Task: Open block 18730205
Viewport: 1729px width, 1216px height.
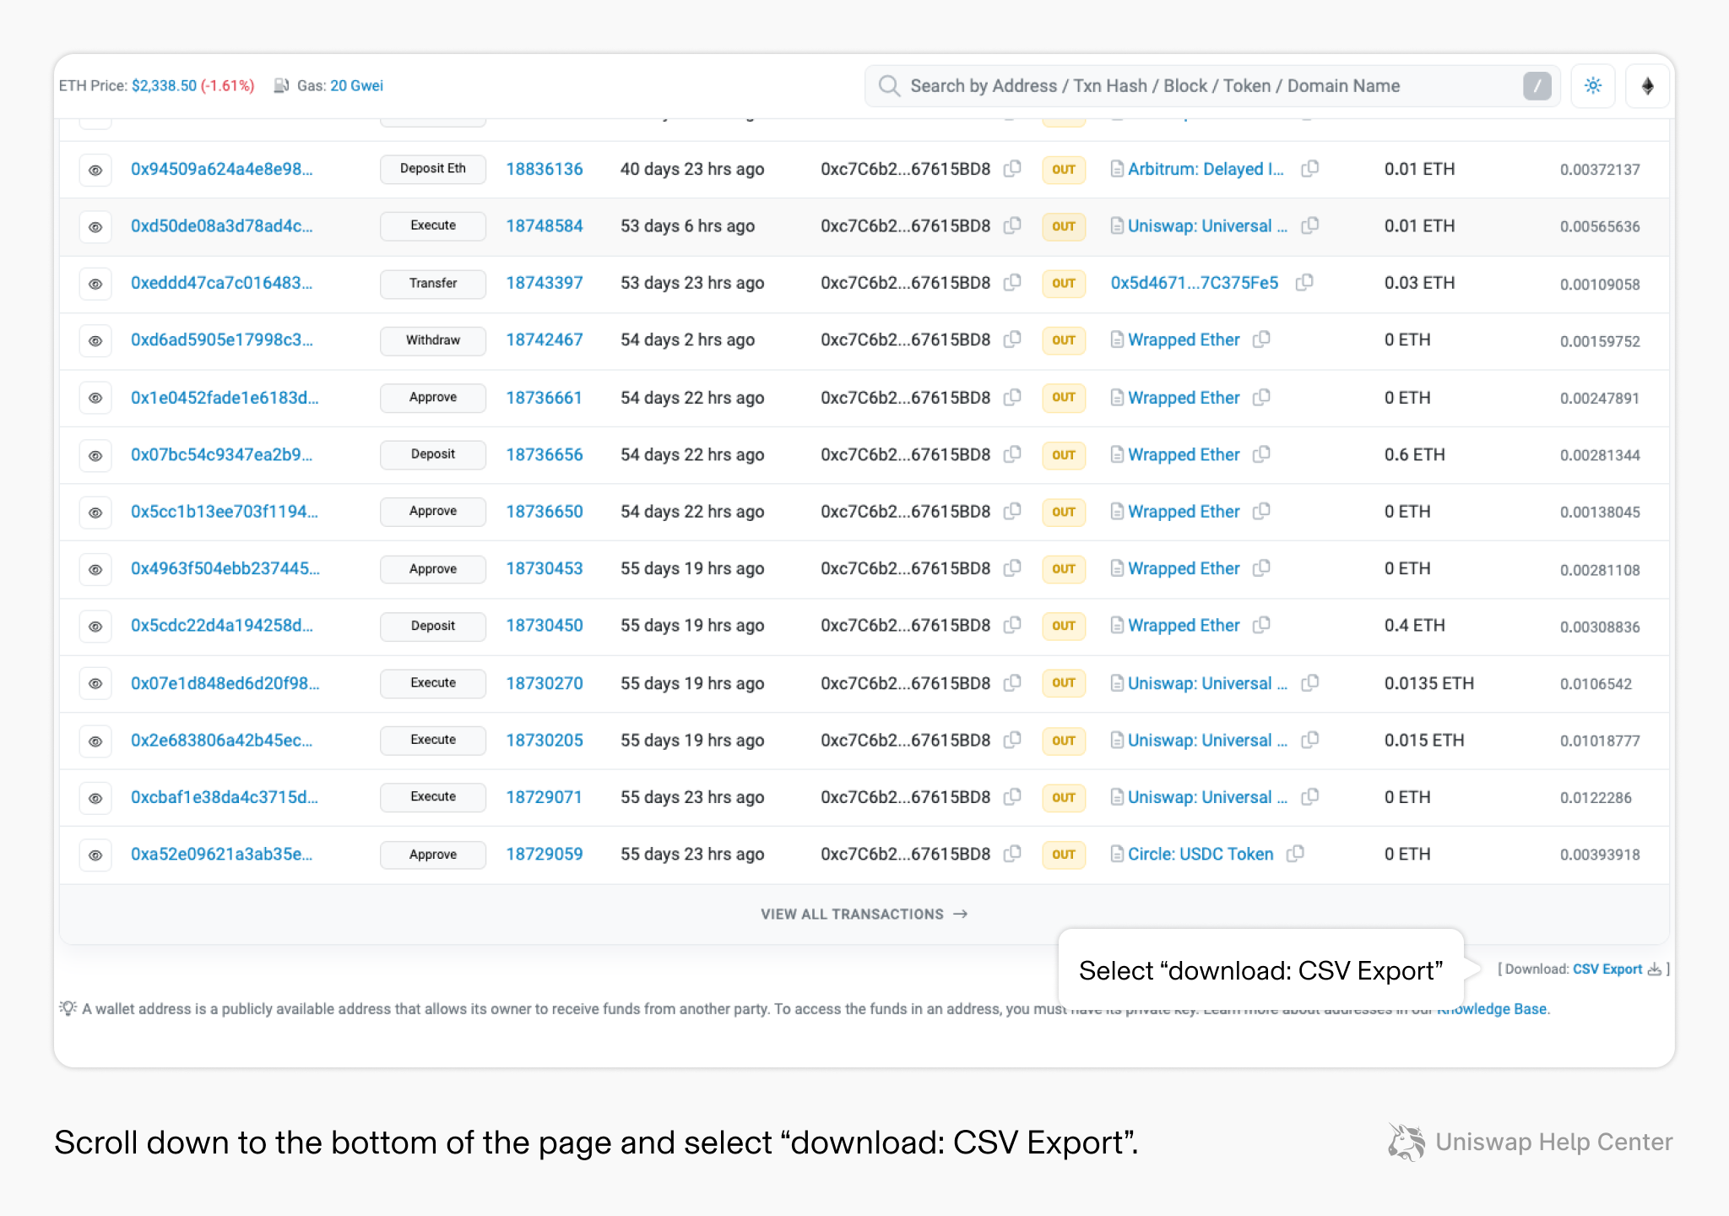Action: click(545, 740)
